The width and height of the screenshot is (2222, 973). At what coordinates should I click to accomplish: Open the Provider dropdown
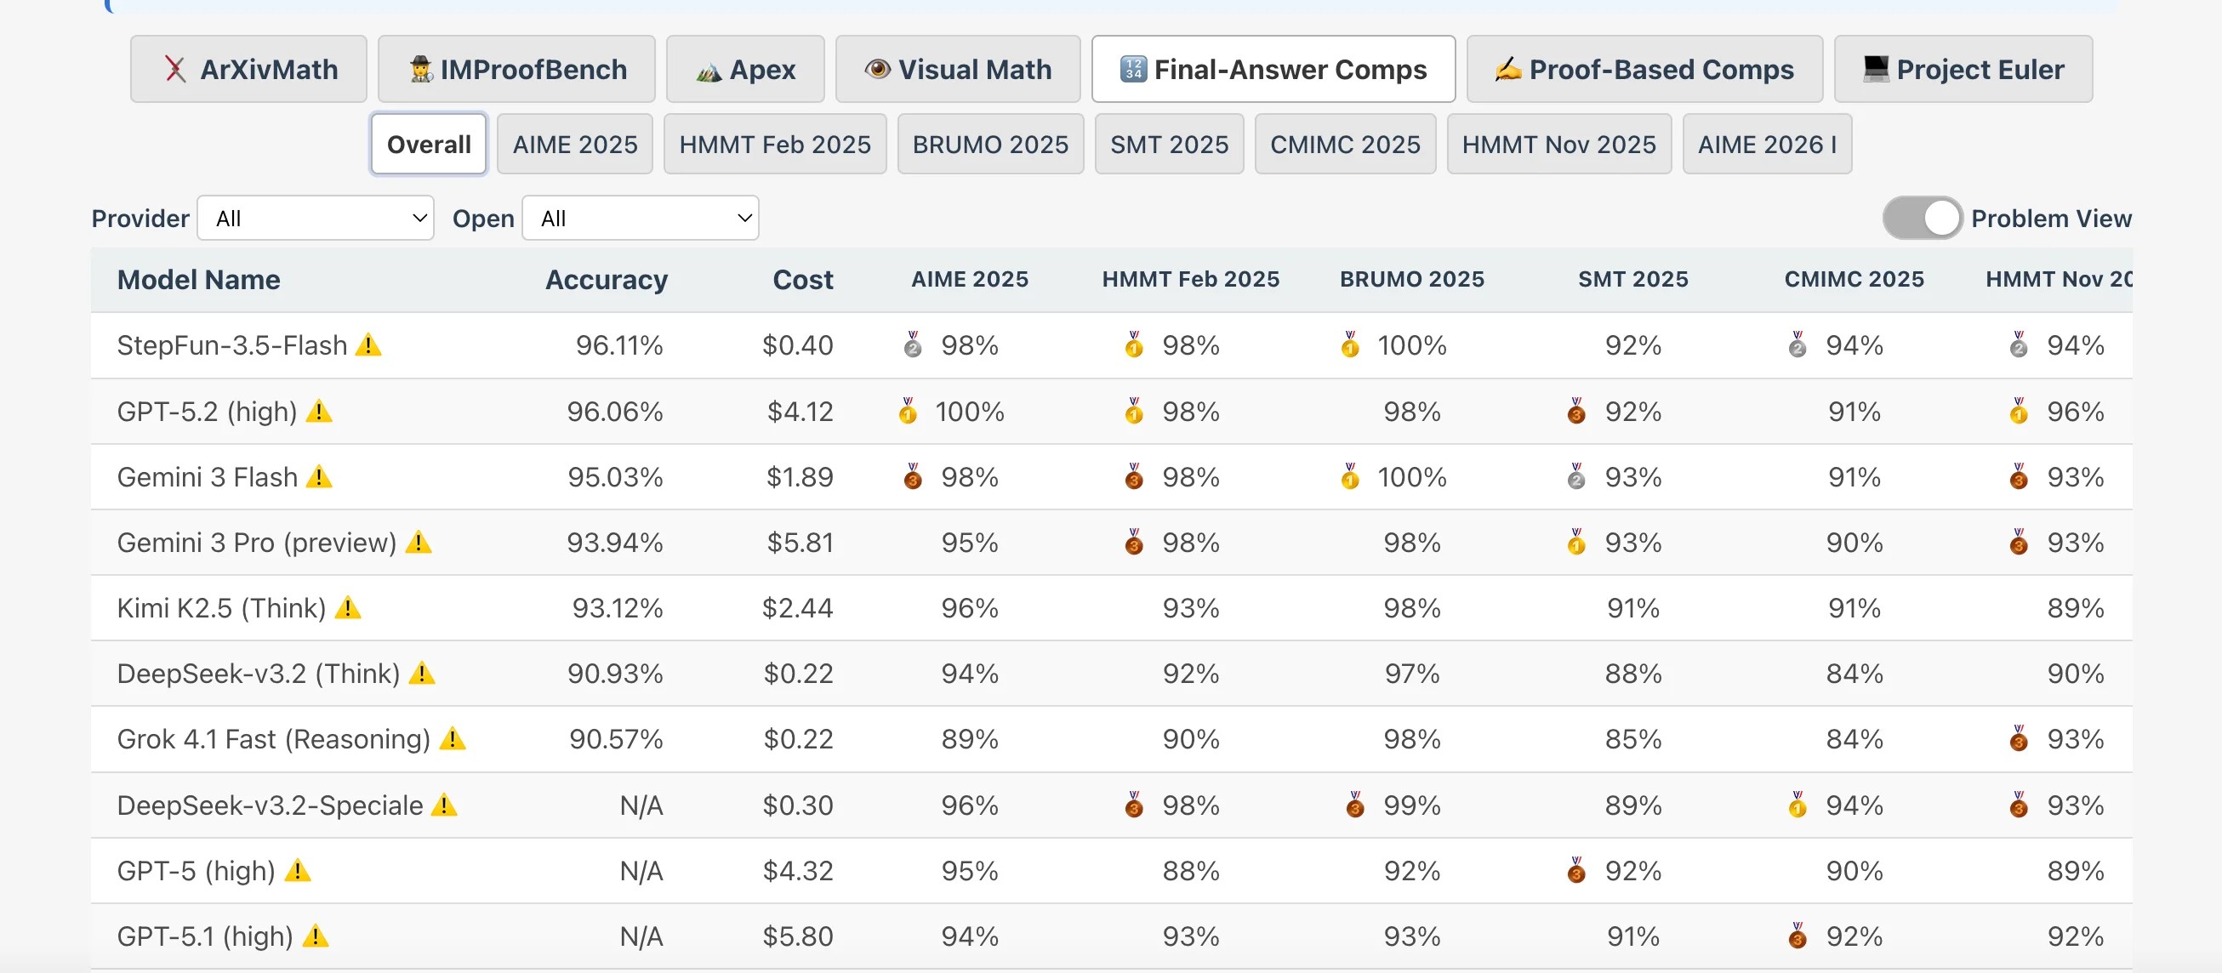(x=316, y=219)
